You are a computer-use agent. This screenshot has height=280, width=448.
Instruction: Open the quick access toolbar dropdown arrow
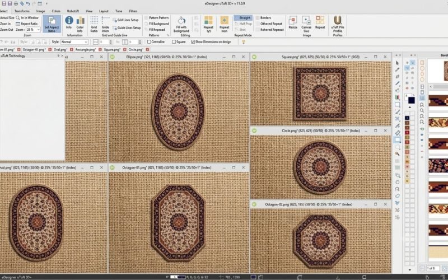point(46,4)
